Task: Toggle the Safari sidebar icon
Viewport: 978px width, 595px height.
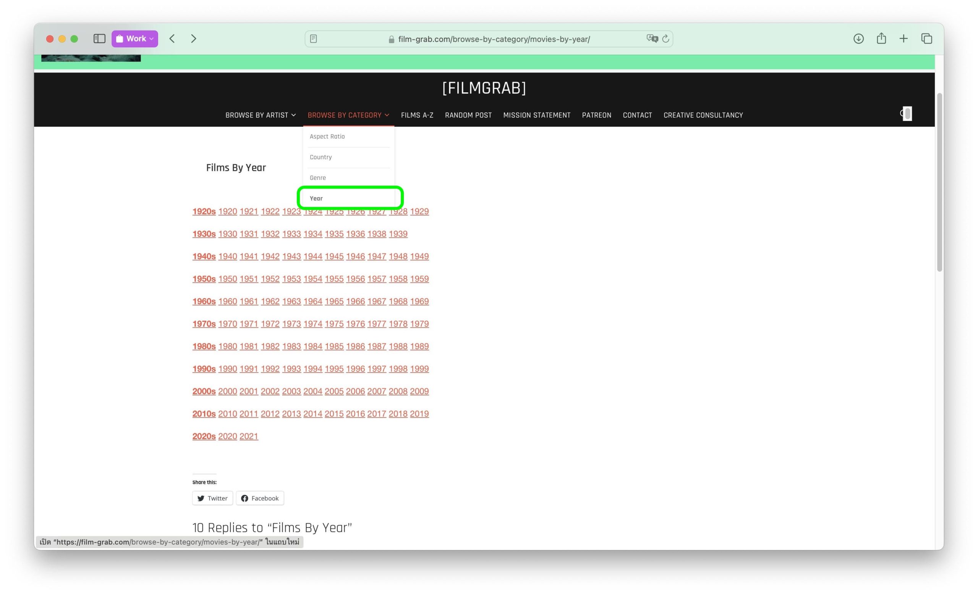Action: pyautogui.click(x=99, y=39)
